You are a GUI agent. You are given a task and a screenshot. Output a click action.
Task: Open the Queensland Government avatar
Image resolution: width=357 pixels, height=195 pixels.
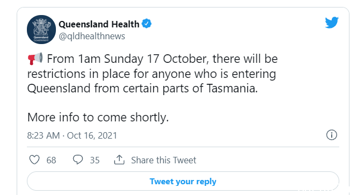click(x=41, y=30)
